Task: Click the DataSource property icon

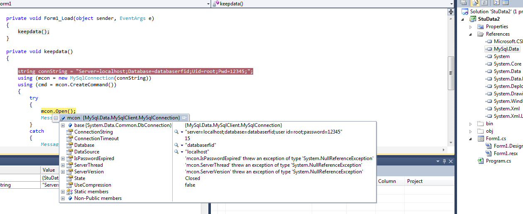Action: [70, 152]
